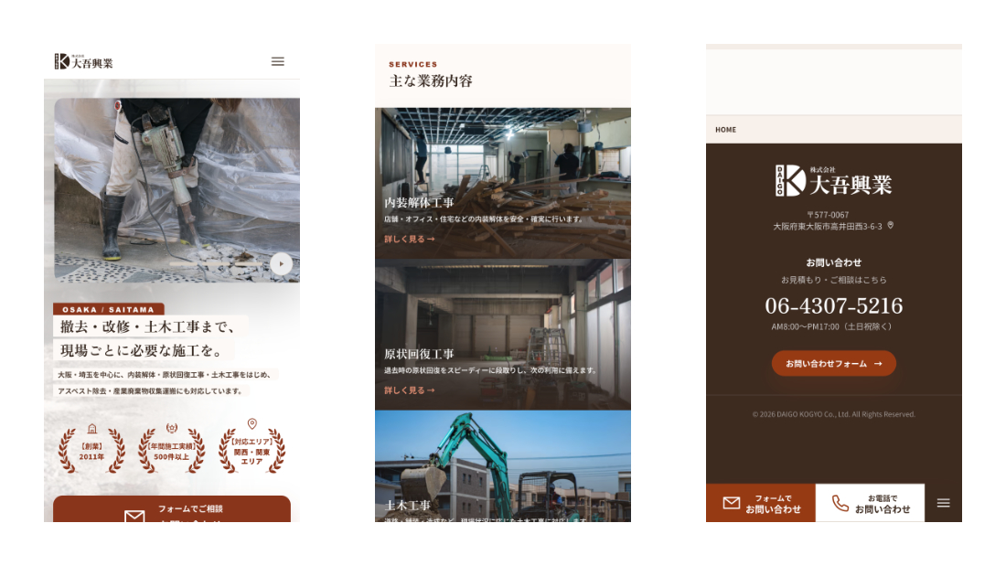The height and width of the screenshot is (566, 1006).
Task: Play the hero slideshow with the round play button
Action: coord(281,263)
